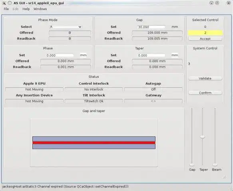The height and width of the screenshot is (191, 233).
Task: Click the Apple II EPU Not Moving status
Action: pyautogui.click(x=34, y=89)
